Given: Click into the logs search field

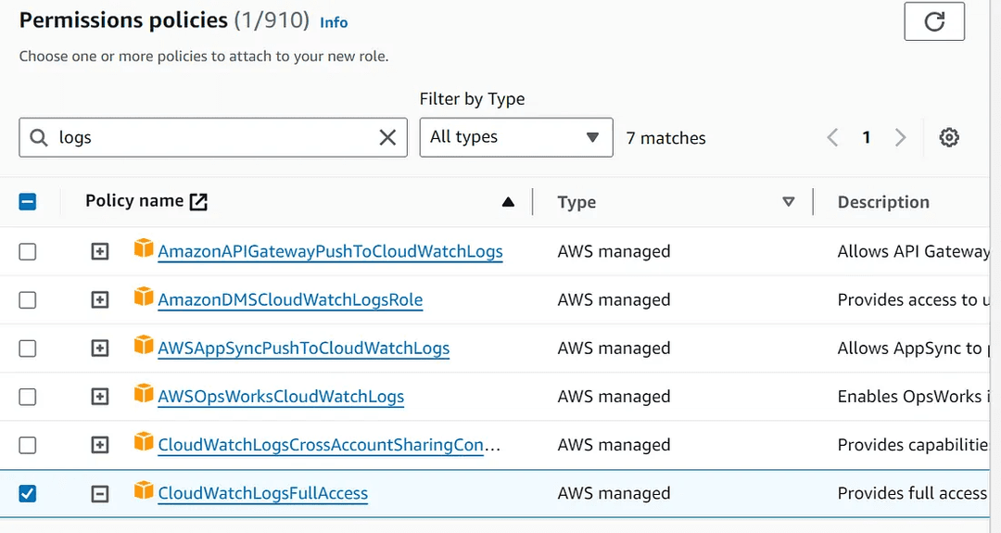Looking at the screenshot, I should click(x=213, y=137).
